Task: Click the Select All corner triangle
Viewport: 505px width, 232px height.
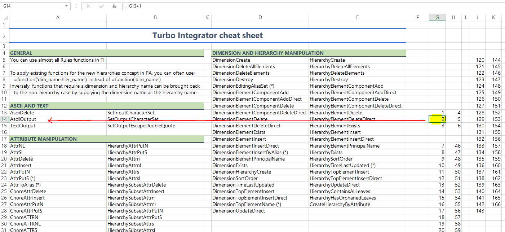Action: pyautogui.click(x=5, y=17)
